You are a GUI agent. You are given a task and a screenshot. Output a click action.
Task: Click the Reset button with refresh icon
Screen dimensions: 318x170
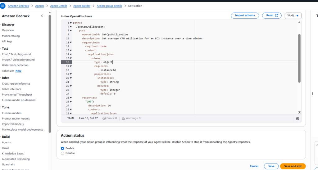[x=272, y=16]
